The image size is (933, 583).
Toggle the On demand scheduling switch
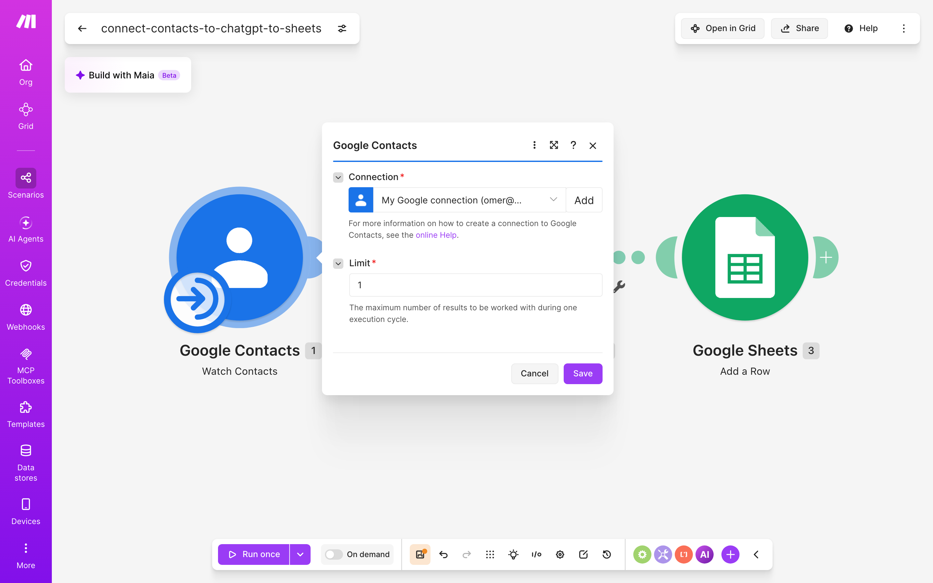click(x=333, y=554)
